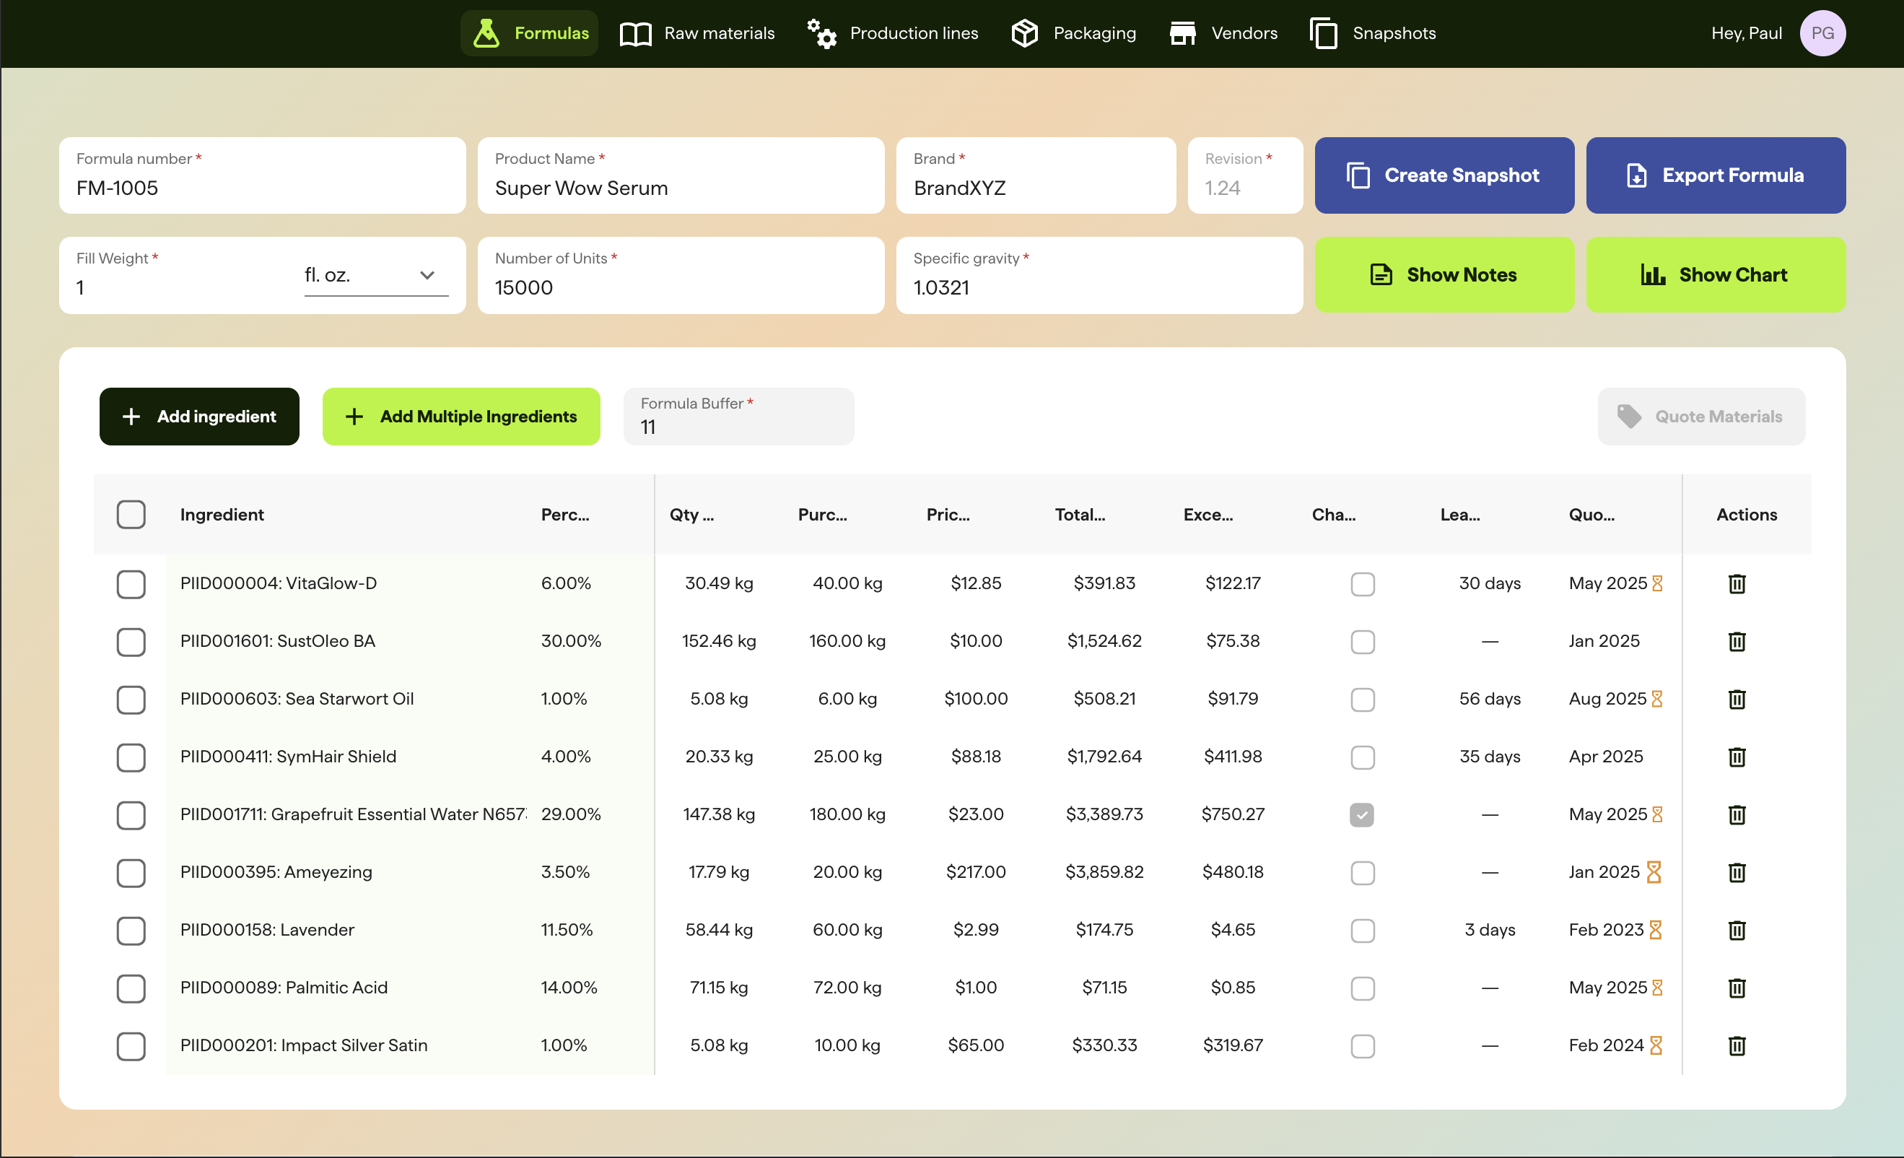Click trash icon for Sea Starwort Oil
Screen dimensions: 1904x1158
click(1737, 699)
